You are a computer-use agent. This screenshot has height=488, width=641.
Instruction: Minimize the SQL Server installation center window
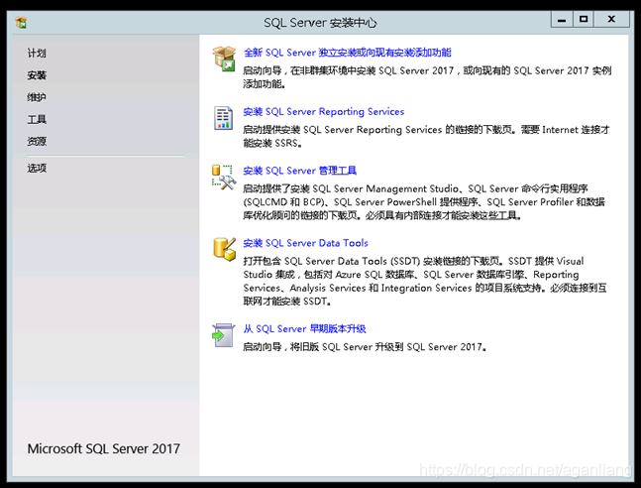[x=562, y=19]
